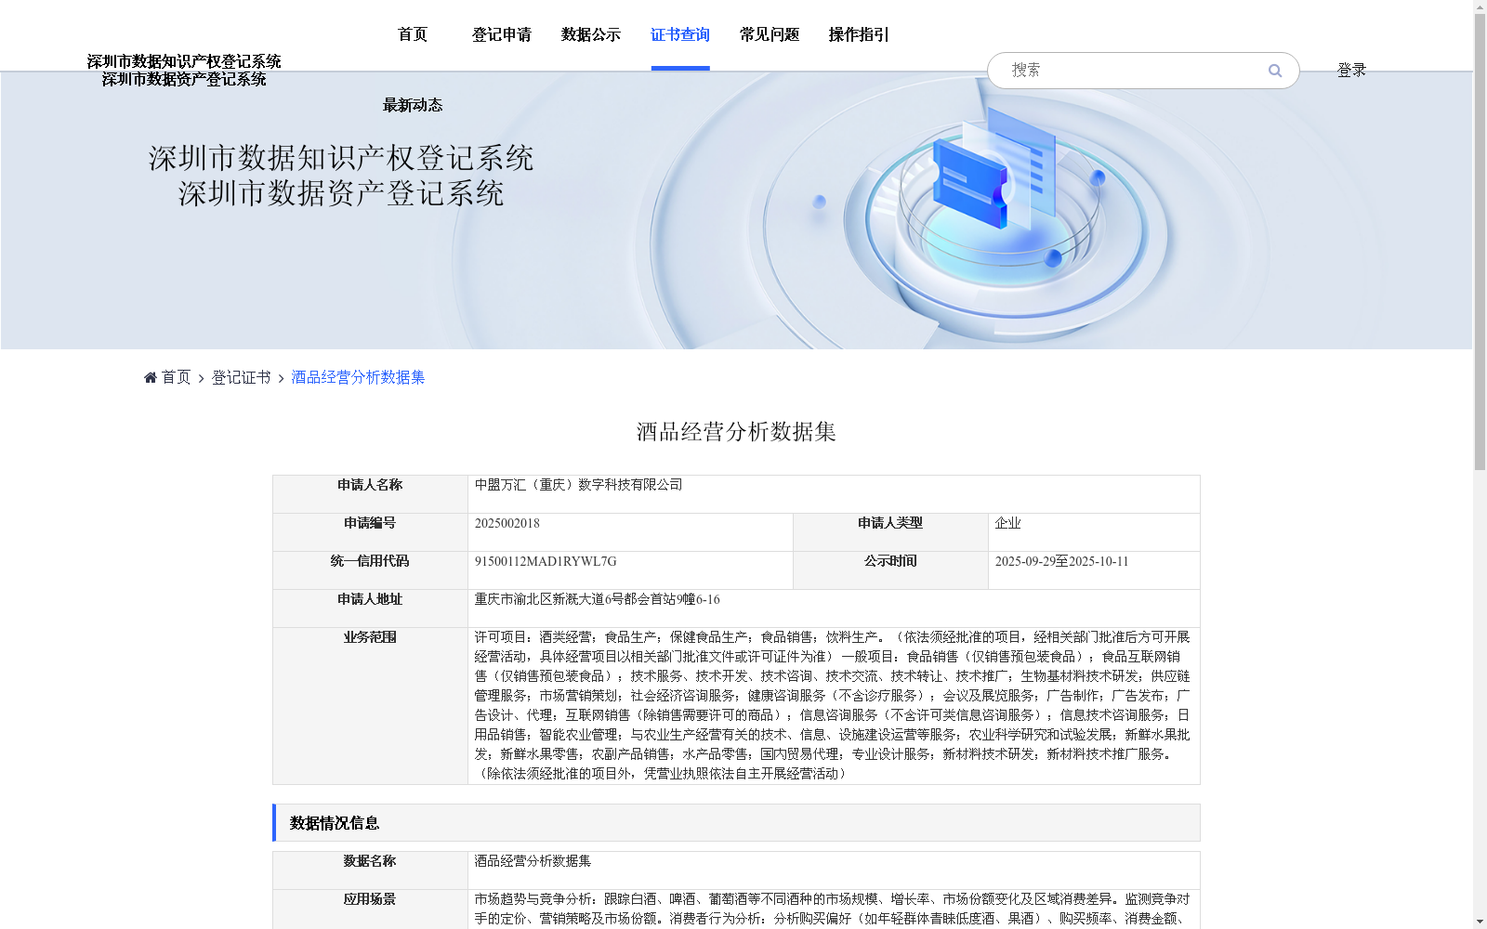This screenshot has width=1487, height=929.
Task: Click the 应用场景 label cell
Action: pos(370,909)
